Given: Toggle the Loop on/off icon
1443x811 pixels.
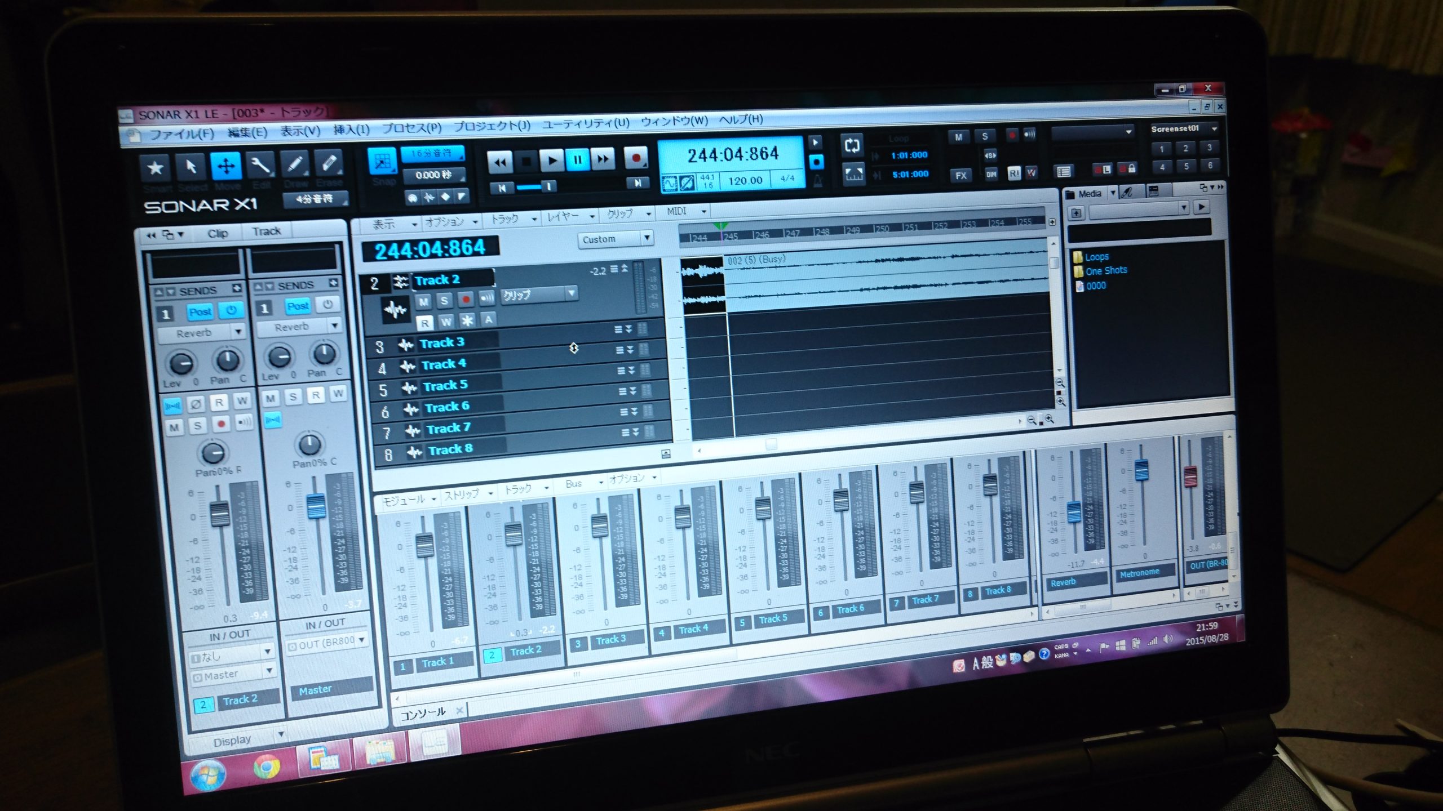Looking at the screenshot, I should pos(852,145).
